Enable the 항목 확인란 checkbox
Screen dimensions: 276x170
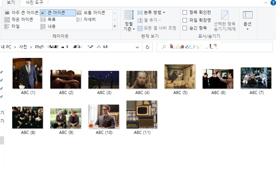[185, 12]
